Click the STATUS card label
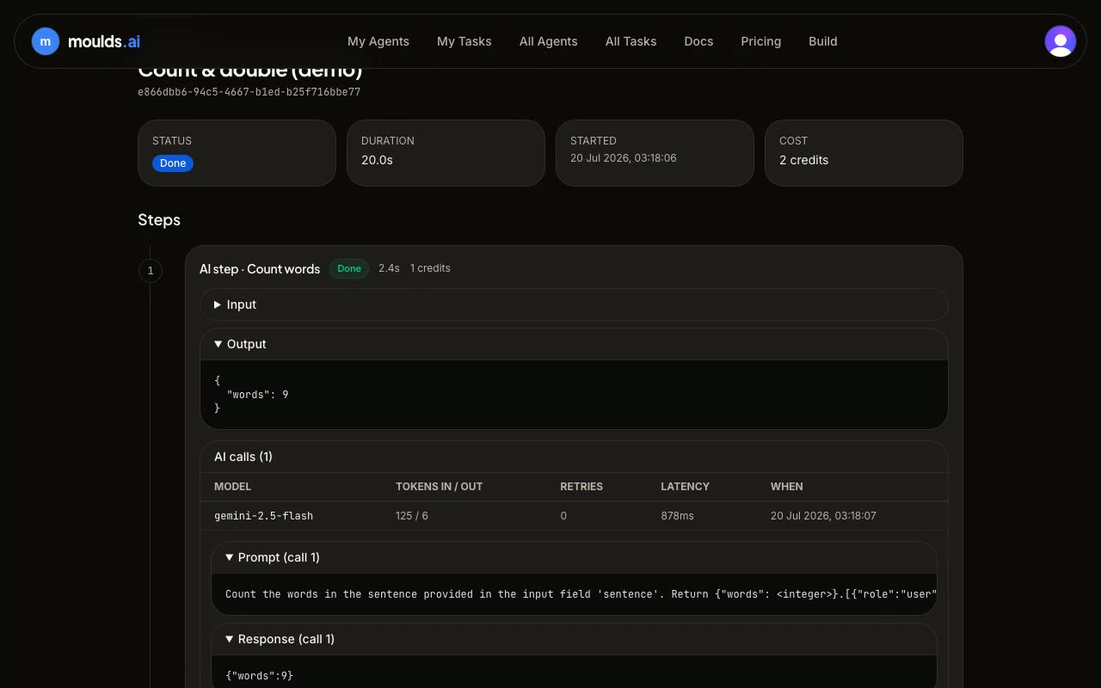This screenshot has width=1101, height=688. pyautogui.click(x=172, y=141)
